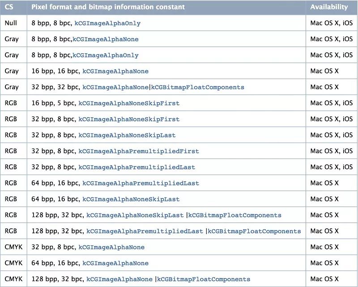The height and width of the screenshot is (287, 358).
Task: Click kCGImageAlphaNone link in Gray 8 bpp row
Action: click(106, 39)
